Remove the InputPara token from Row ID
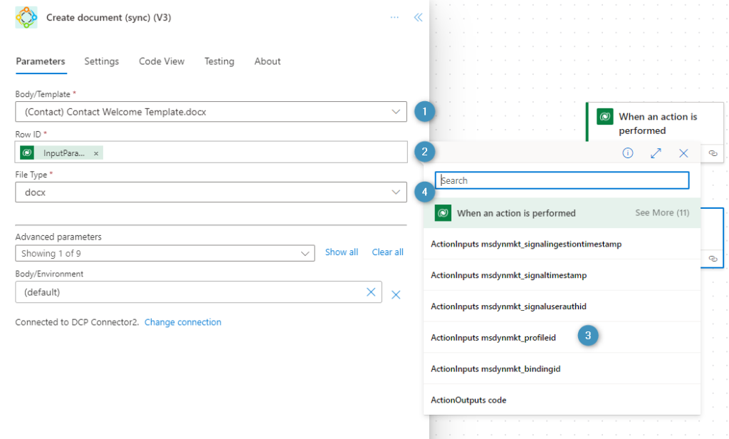 tap(96, 153)
